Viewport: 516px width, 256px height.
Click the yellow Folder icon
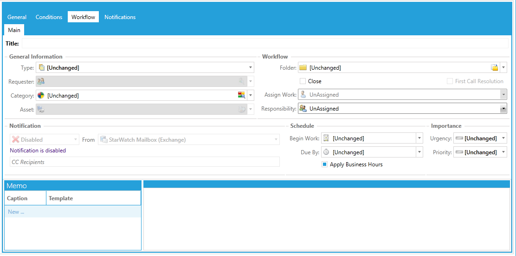[303, 67]
